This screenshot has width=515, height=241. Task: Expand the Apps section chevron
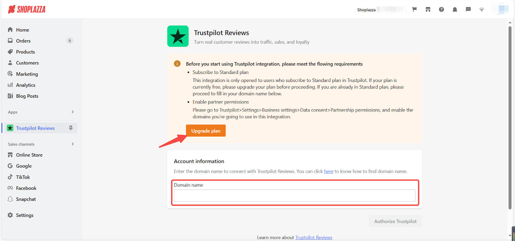coord(73,112)
